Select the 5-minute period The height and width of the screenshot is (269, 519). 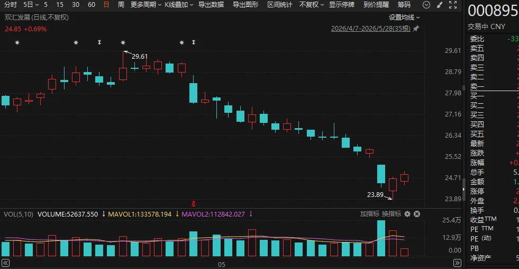coord(45,5)
